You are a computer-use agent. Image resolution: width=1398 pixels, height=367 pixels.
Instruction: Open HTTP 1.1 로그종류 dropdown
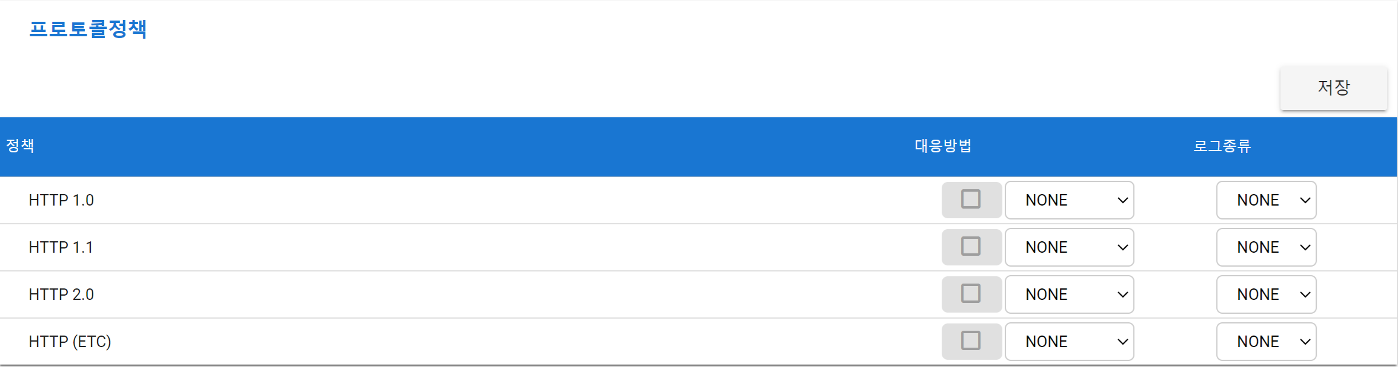click(1267, 247)
